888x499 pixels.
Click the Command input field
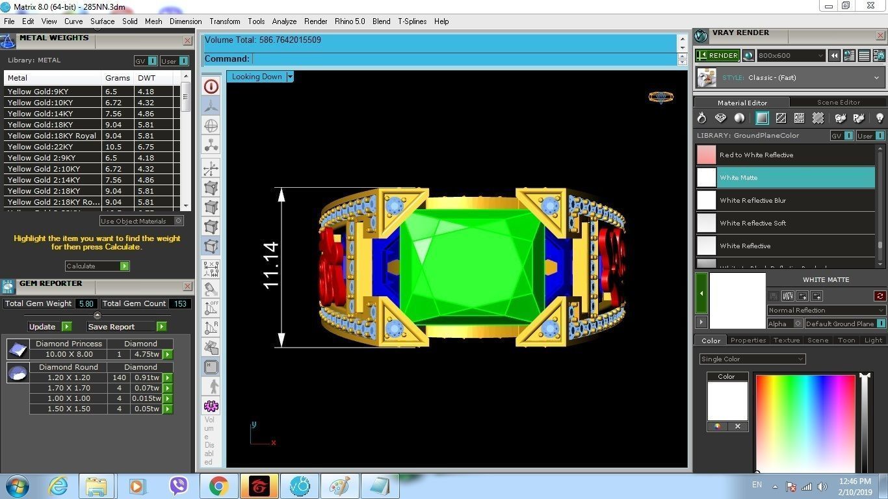coord(463,59)
